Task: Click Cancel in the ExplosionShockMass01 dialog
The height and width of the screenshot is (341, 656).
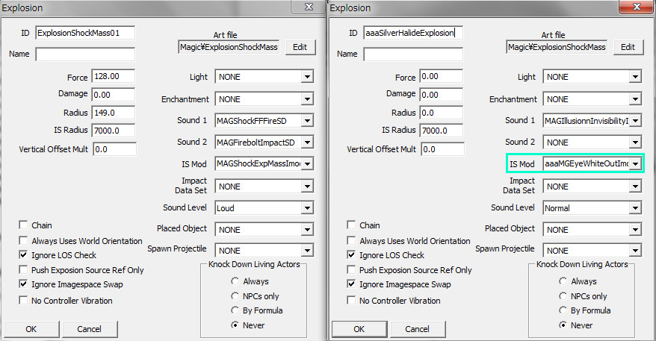Action: tap(89, 329)
